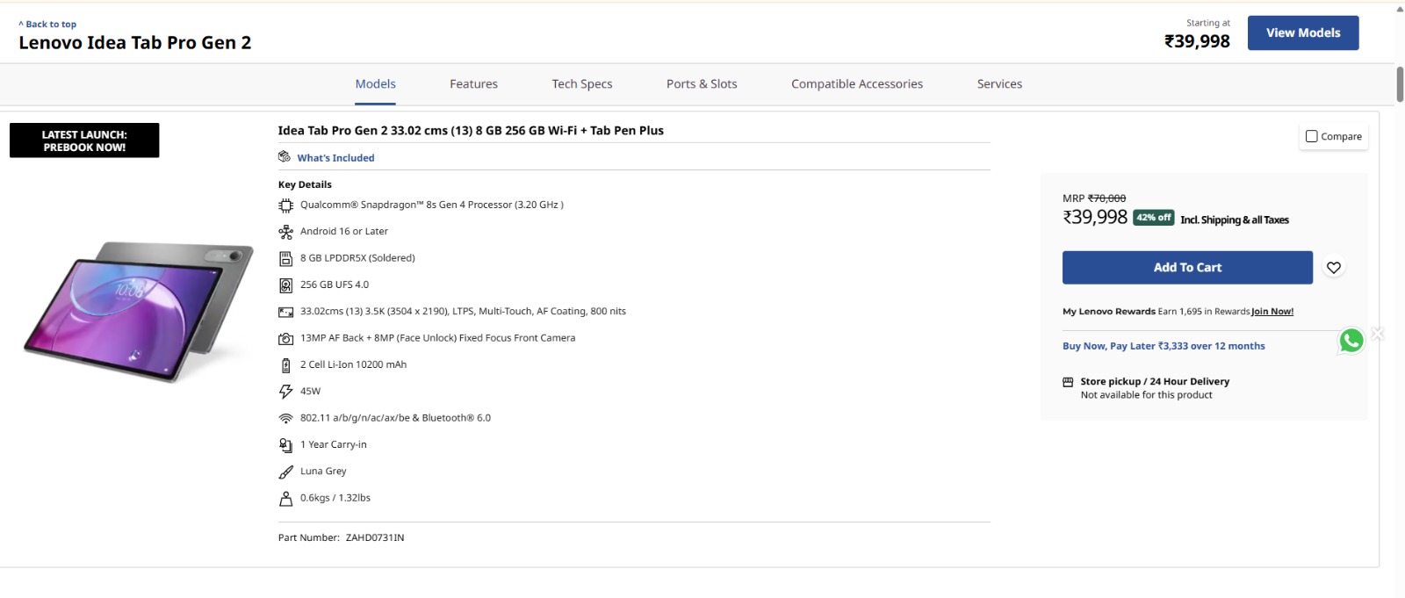Close the WhatsApp chat widget
Image resolution: width=1405 pixels, height=598 pixels.
pos(1378,334)
